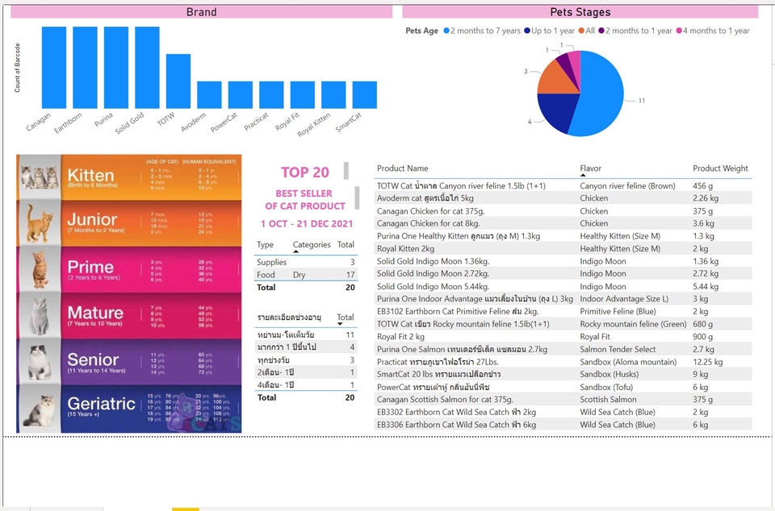Screen dimensions: 775x511
Task: Click the รายละเอียดช่วงอายุ column header
Action: tap(289, 317)
